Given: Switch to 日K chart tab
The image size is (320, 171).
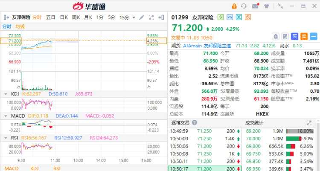Looking at the screenshot, I should [64, 17].
